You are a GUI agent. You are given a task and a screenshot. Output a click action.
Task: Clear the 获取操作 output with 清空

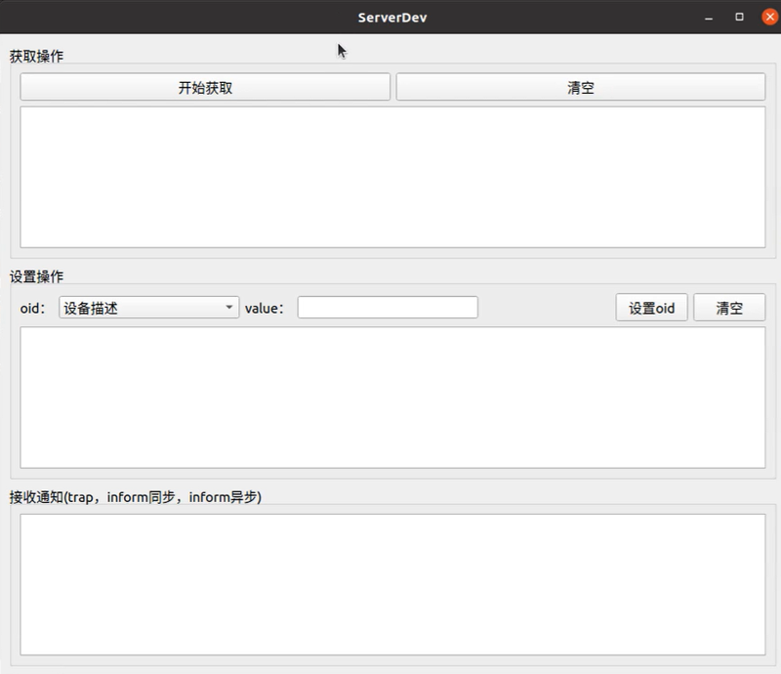(580, 87)
